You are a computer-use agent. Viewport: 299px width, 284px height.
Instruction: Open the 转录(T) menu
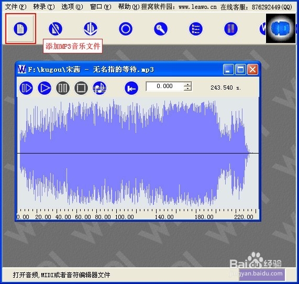click(44, 7)
